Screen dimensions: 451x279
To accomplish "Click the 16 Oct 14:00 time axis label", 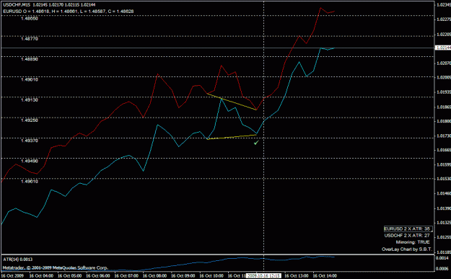I will pos(325,276).
